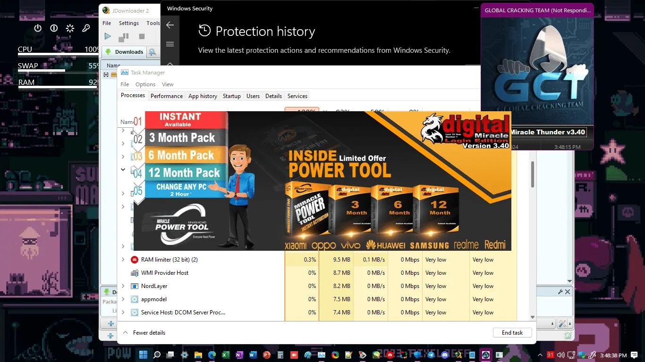
Task: Click the JDownloader stop downloads button
Action: (x=142, y=36)
